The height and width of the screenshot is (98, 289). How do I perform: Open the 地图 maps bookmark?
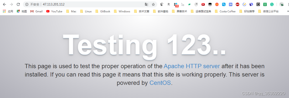[22, 11]
